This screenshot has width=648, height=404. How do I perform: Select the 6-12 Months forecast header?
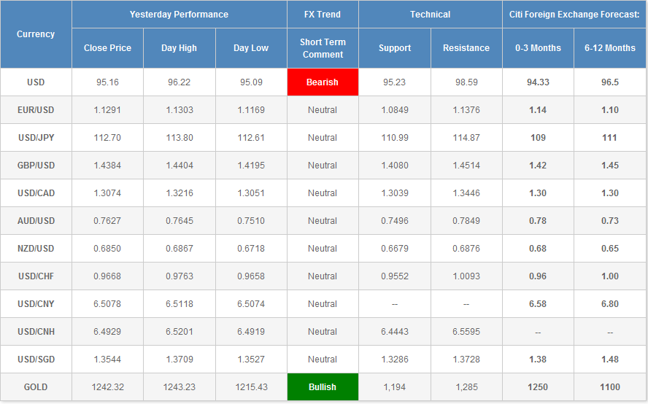[610, 48]
